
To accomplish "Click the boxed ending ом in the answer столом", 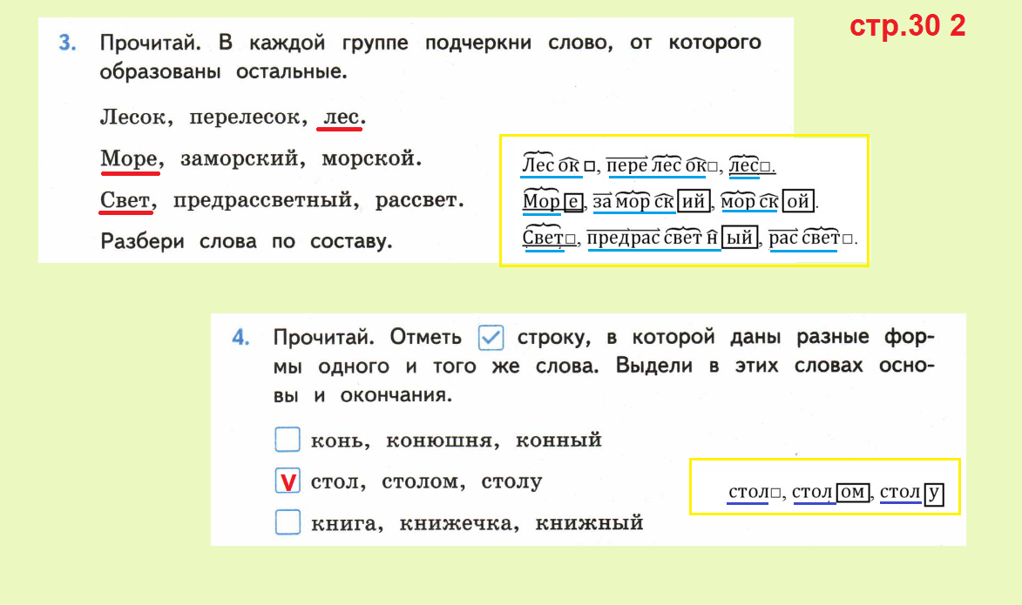I will coord(853,492).
